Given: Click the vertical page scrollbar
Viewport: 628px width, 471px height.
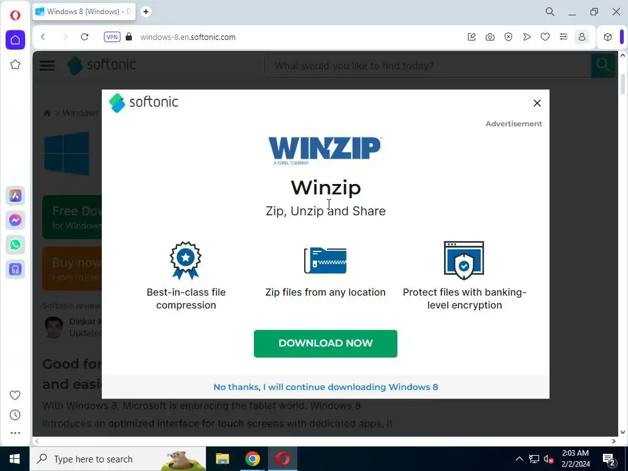Looking at the screenshot, I should coord(622,85).
